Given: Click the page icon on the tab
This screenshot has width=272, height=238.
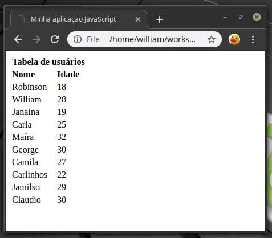Looking at the screenshot, I should [22, 19].
